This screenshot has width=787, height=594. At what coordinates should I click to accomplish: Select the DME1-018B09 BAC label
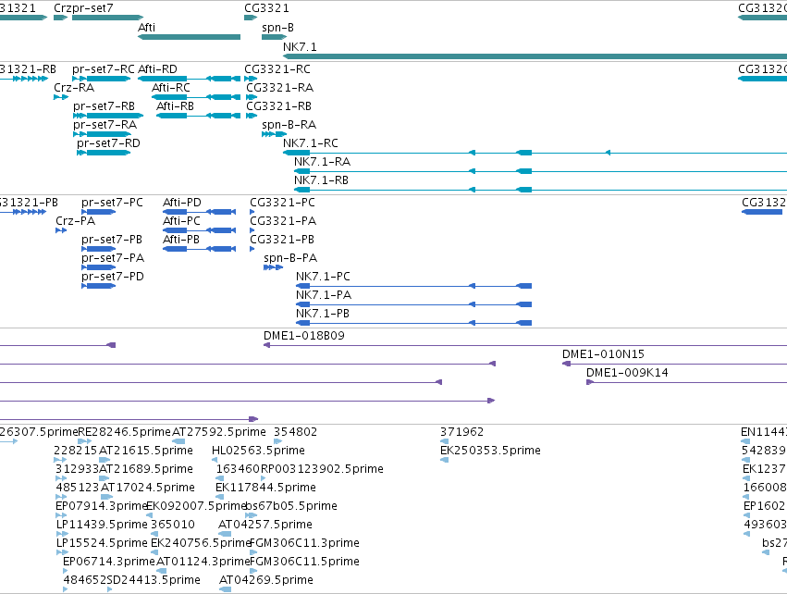coord(304,336)
